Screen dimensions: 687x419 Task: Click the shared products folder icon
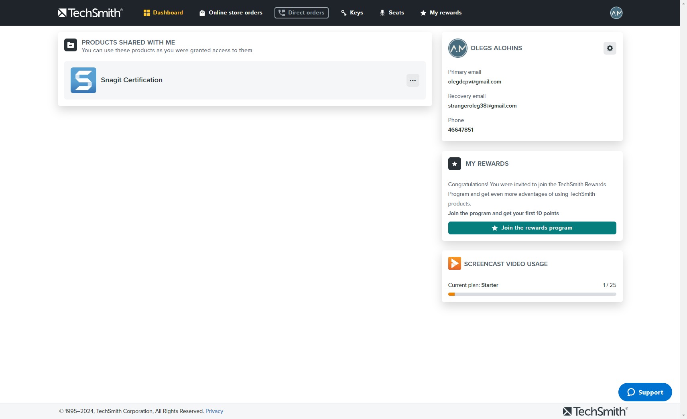[71, 45]
